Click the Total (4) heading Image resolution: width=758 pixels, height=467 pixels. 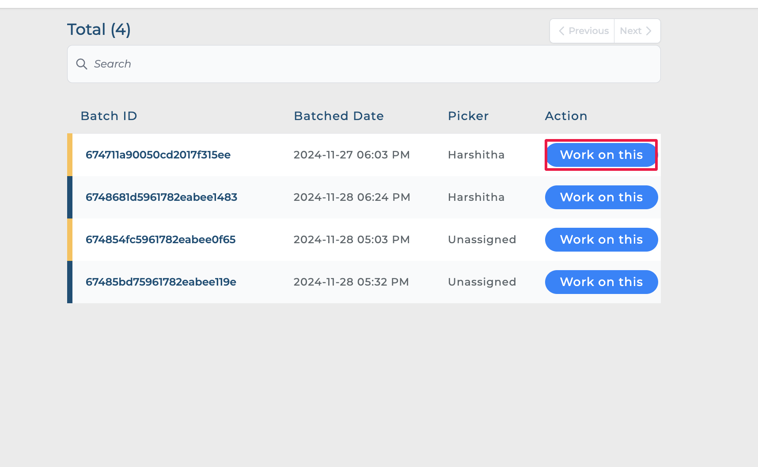99,30
